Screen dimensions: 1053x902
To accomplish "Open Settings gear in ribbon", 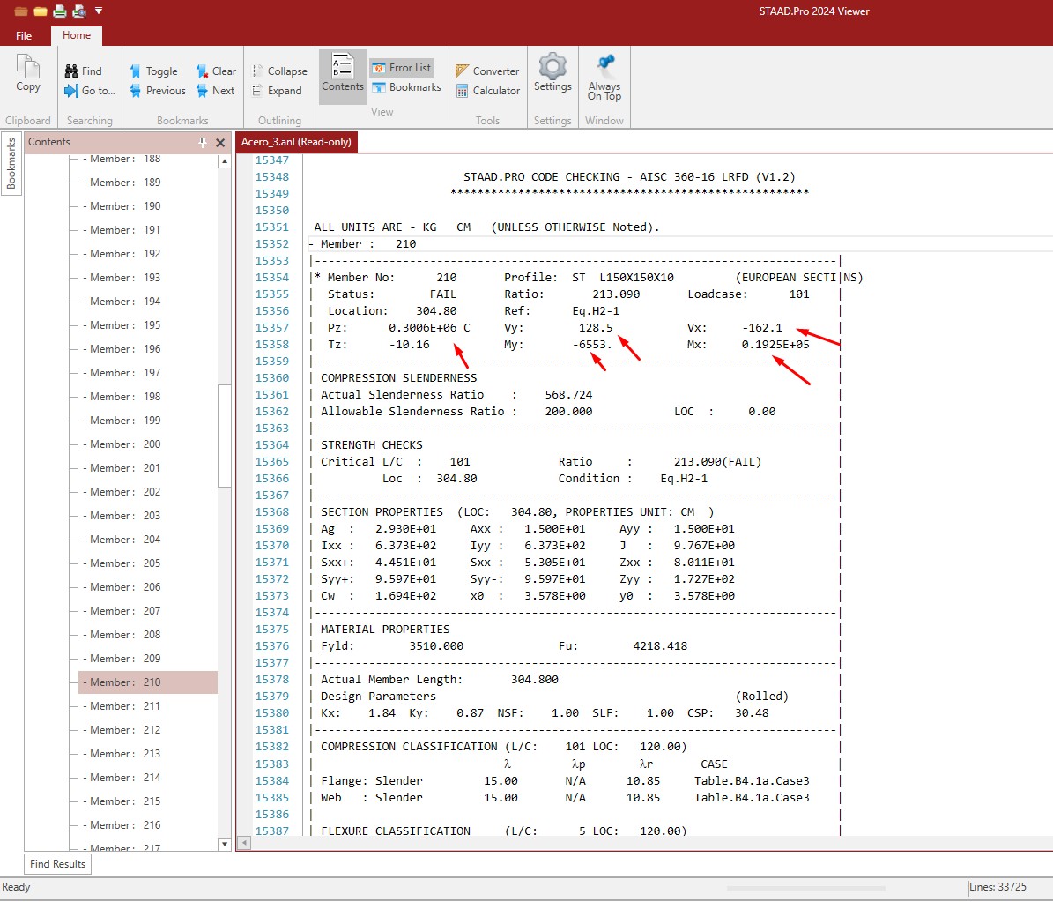I will click(x=552, y=72).
